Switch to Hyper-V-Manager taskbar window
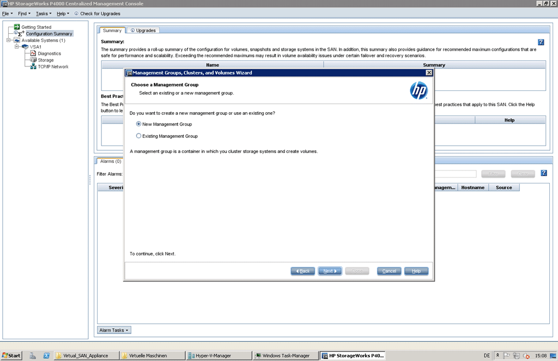Viewport: 558px width, 361px height. [219, 356]
